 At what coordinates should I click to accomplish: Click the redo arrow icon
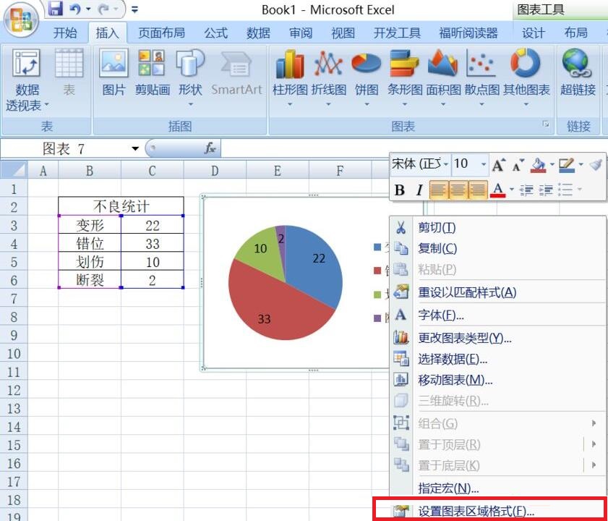point(103,9)
